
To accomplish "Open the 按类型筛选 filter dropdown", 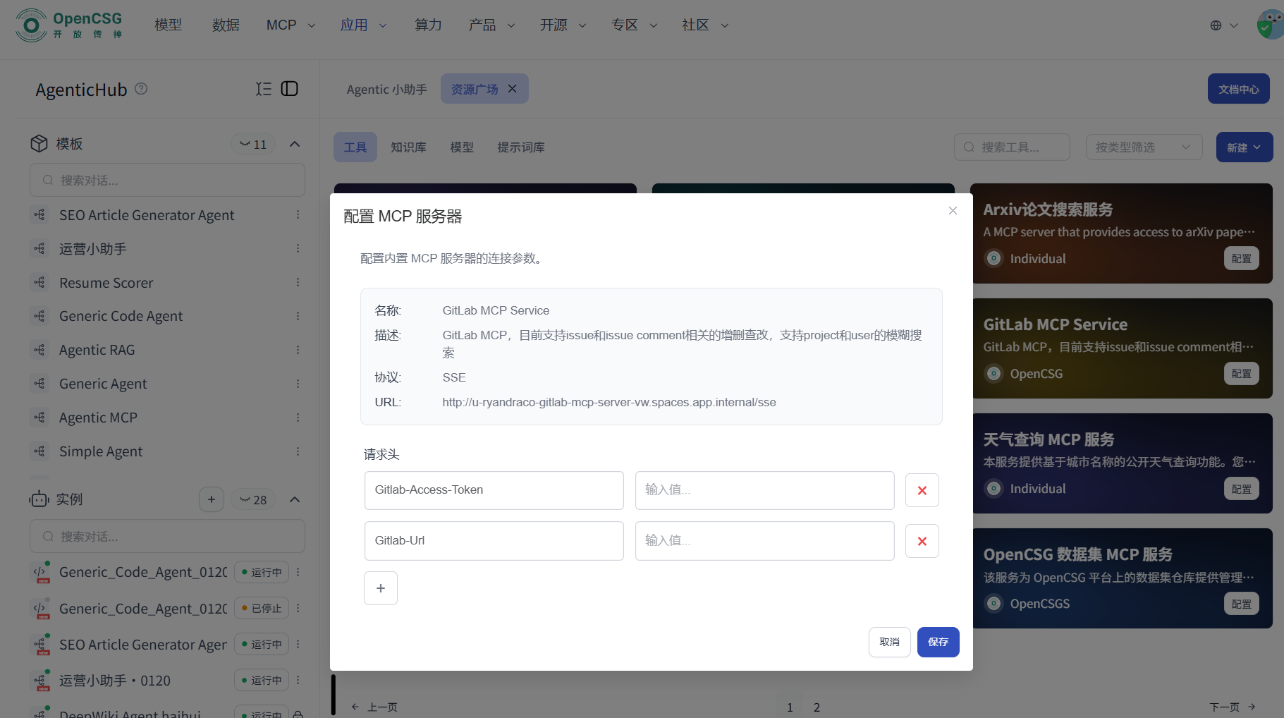I will [1143, 147].
